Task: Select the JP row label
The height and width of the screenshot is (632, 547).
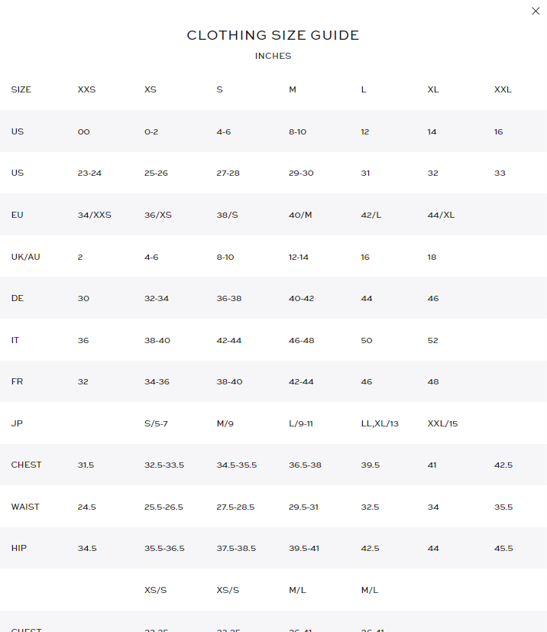Action: coord(16,423)
